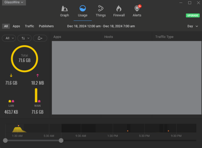Click the left timeline range slider handle
The width and height of the screenshot is (202, 148).
(5, 140)
